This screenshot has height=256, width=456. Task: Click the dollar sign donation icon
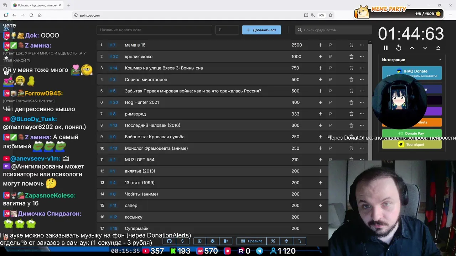coord(182,241)
